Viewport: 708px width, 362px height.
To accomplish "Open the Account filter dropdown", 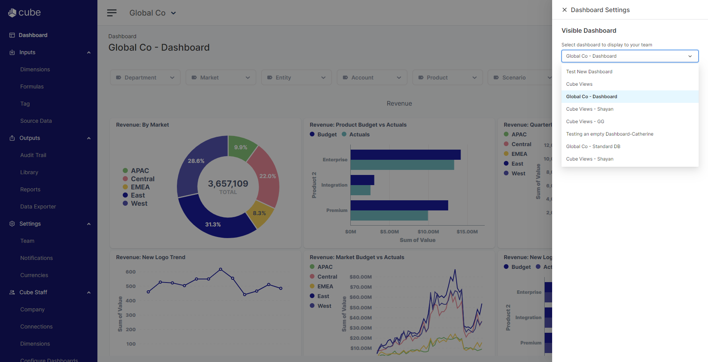I will [372, 78].
